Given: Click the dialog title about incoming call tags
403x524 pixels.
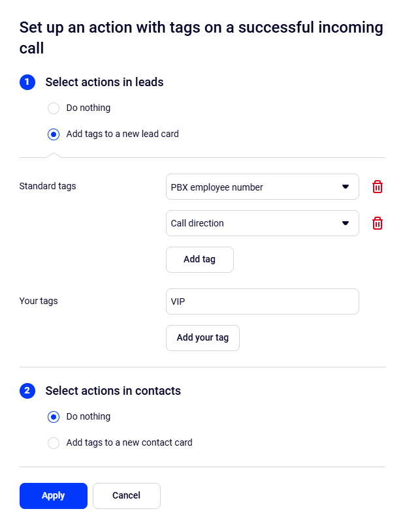Looking at the screenshot, I should [x=201, y=38].
